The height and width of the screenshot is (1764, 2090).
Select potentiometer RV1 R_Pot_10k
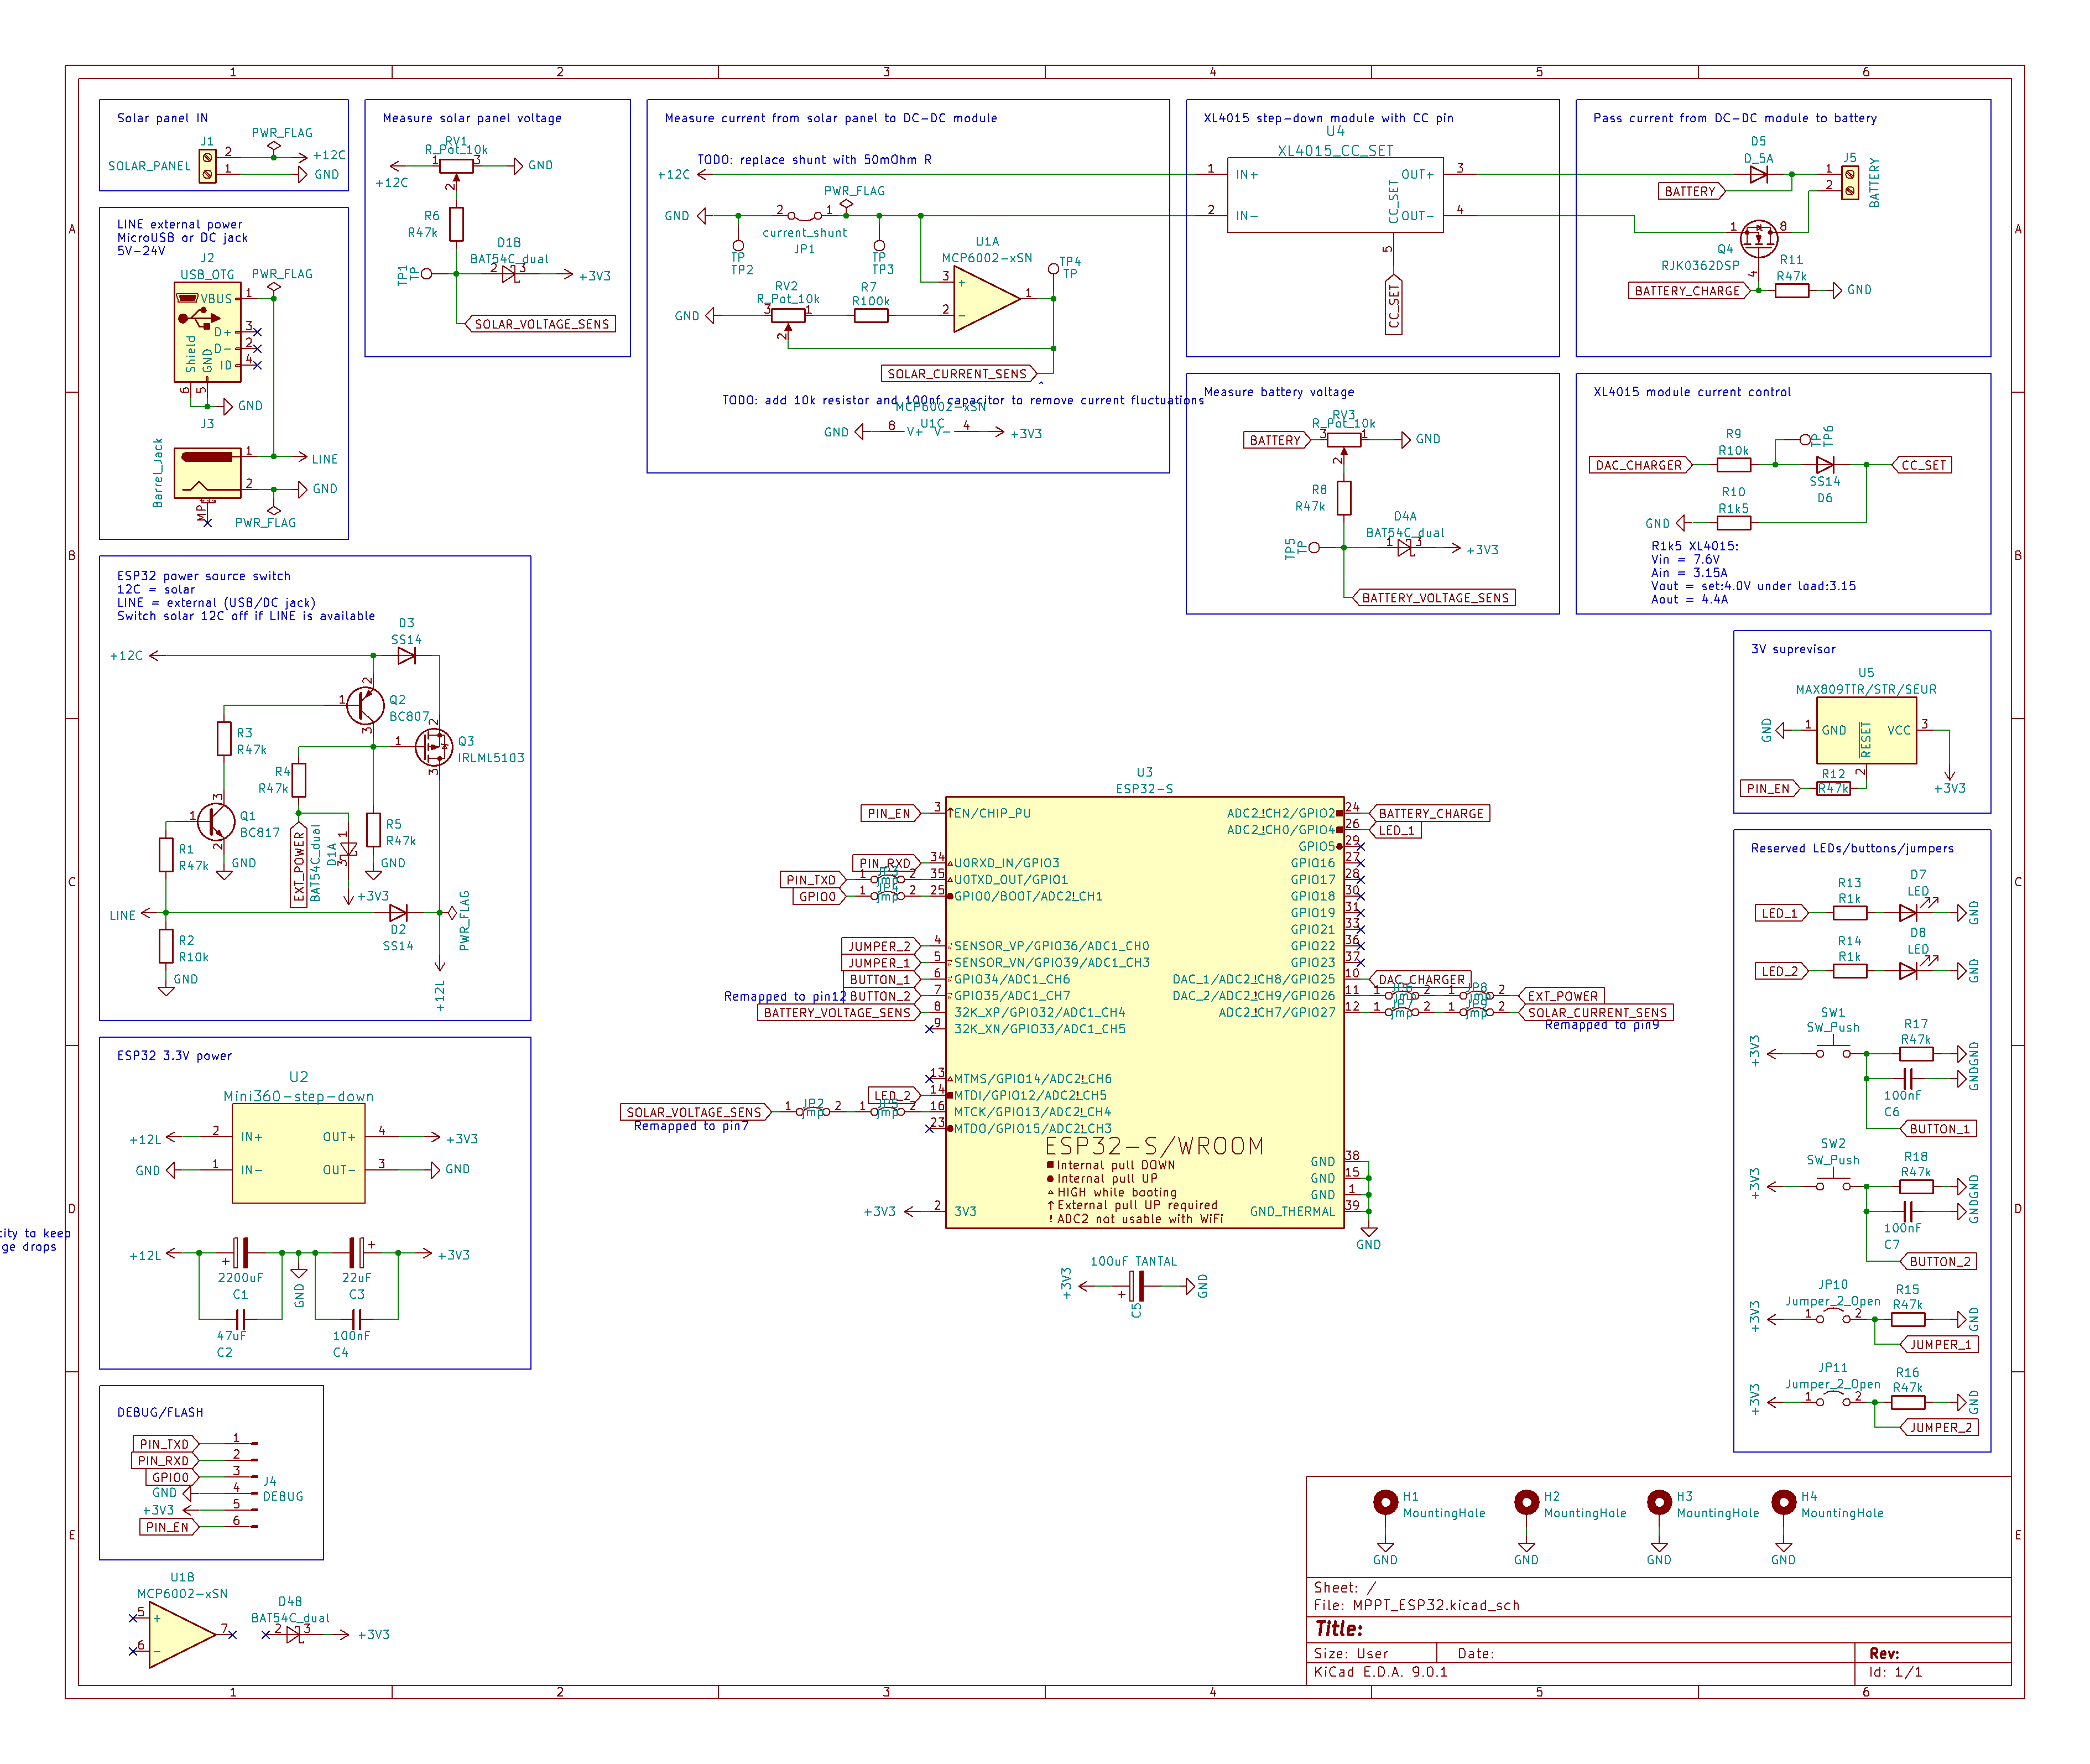coord(456,168)
